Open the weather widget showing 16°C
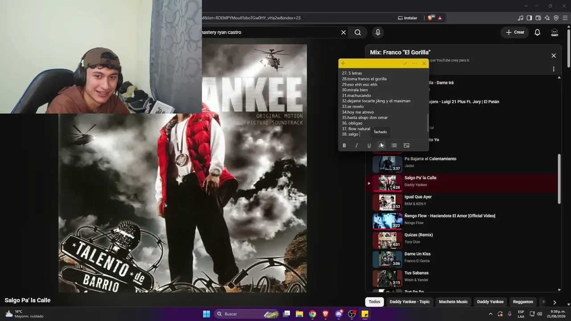Viewport: 571px width, 321px height. coord(25,314)
